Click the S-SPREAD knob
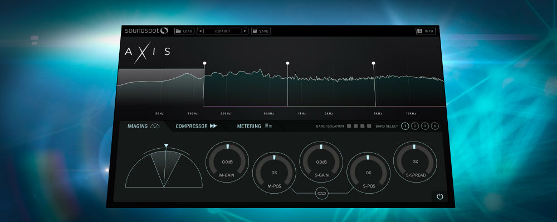Viewport: 557px width, 222px height. [415, 162]
